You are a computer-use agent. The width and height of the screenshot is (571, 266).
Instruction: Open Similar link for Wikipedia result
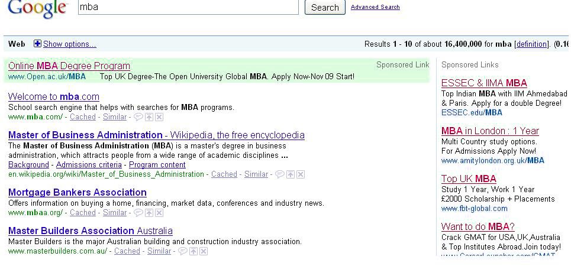256,174
